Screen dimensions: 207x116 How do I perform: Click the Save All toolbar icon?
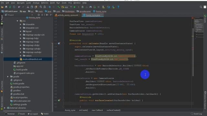coord(6,7)
